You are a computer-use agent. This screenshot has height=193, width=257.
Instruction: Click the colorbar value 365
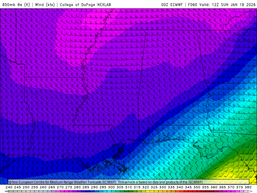point(222,187)
